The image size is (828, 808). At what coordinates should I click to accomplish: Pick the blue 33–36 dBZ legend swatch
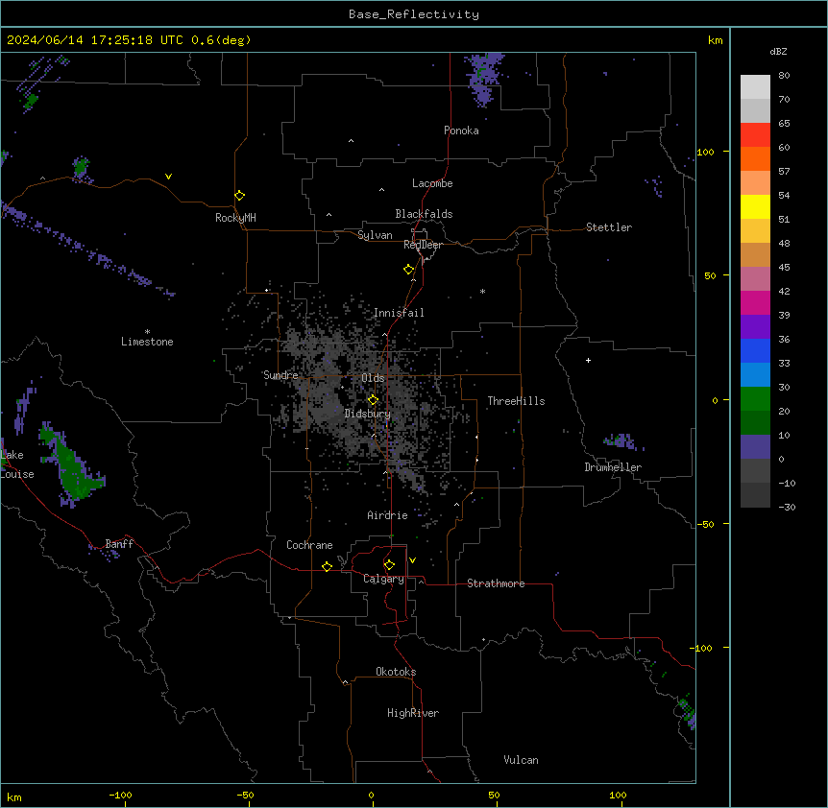tap(755, 350)
